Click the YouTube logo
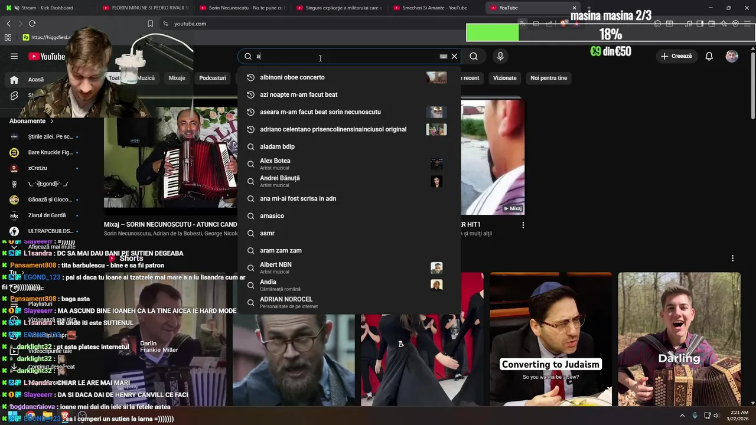The image size is (756, 425). coord(46,56)
